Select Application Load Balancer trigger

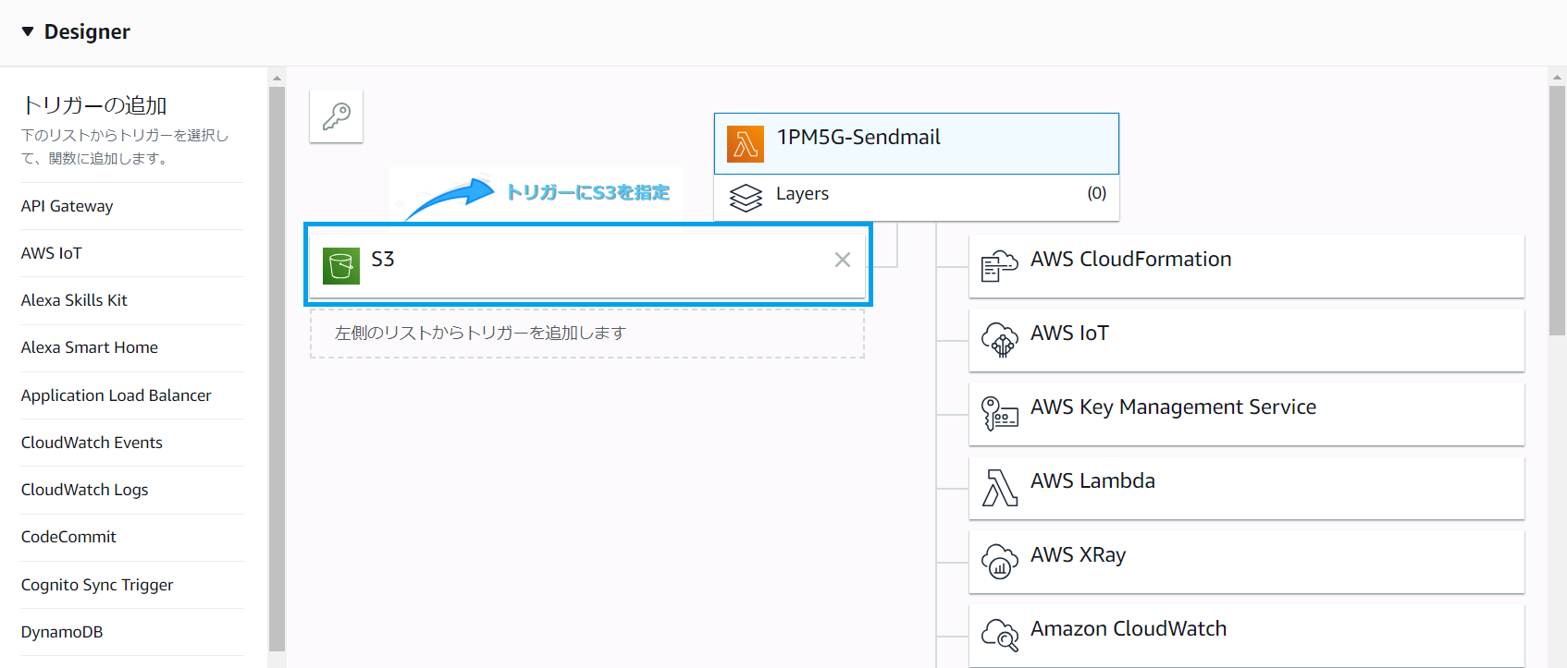tap(116, 395)
